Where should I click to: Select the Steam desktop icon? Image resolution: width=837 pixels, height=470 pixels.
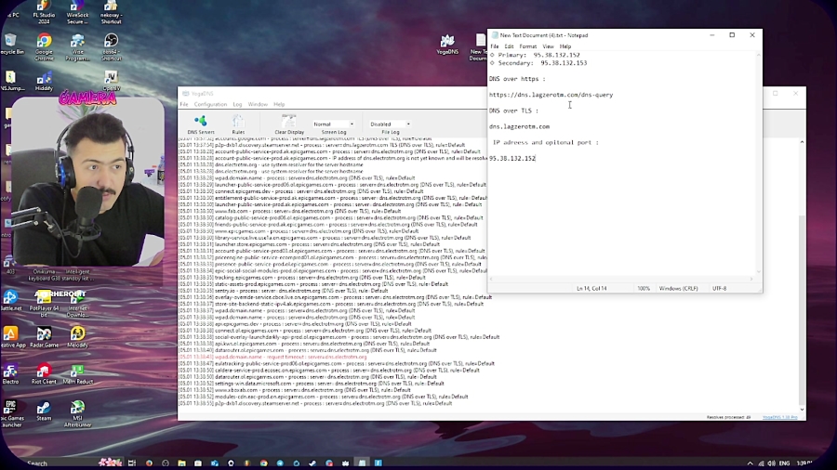(x=44, y=410)
